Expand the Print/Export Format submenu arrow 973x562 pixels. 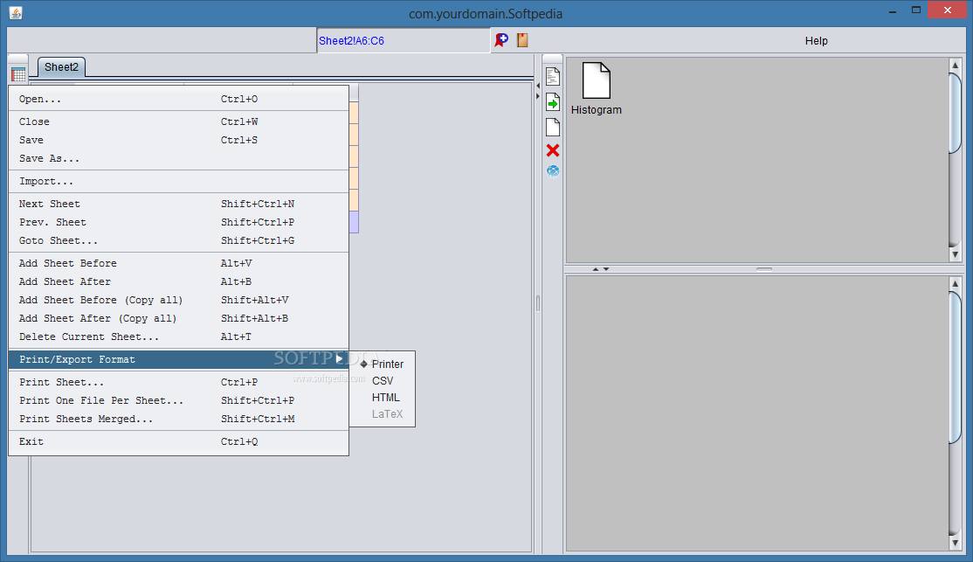(340, 359)
